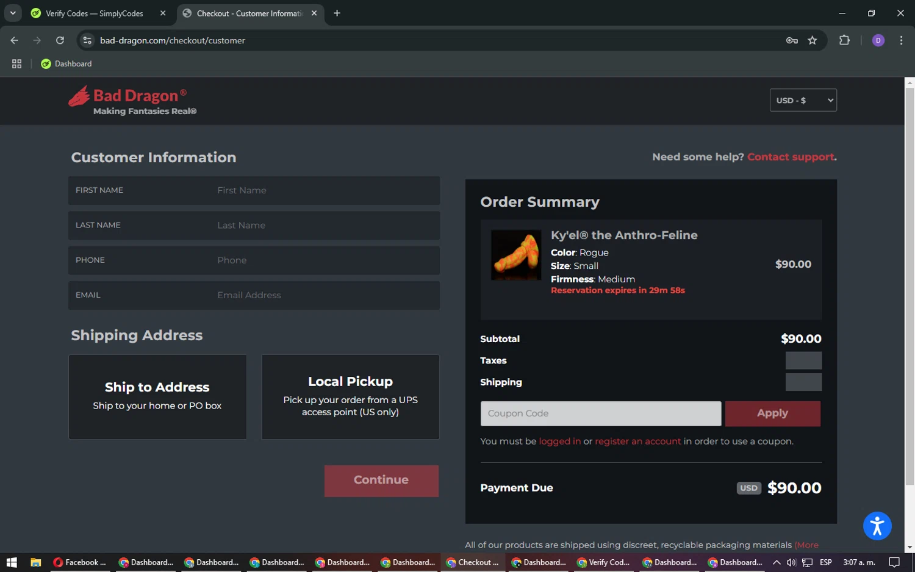Open network icon in system tray
Screen dimensions: 915x572
click(x=807, y=562)
